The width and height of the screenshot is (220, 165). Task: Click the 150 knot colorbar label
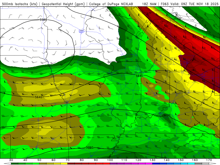(x=181, y=160)
